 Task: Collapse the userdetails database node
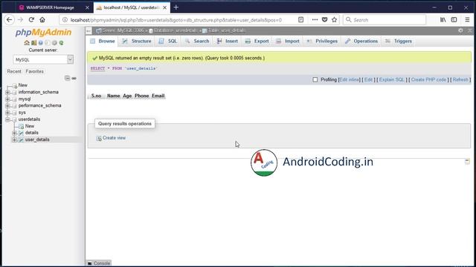click(x=7, y=119)
